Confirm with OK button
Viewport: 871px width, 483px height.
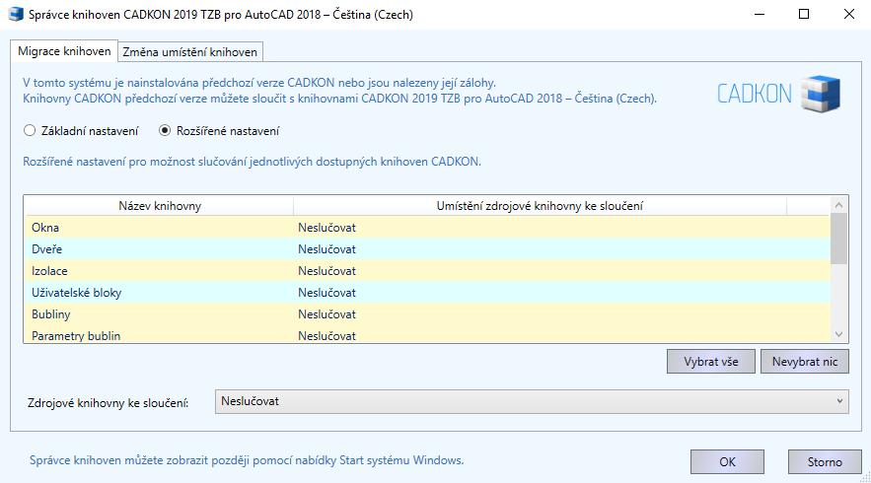(727, 462)
